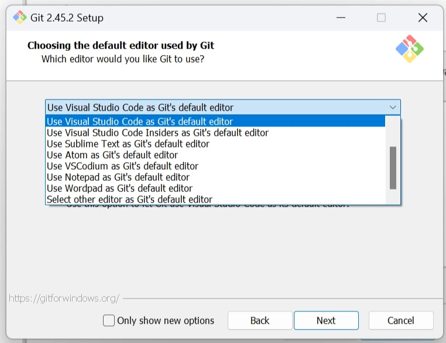Screen dimensions: 446x343
Task: Pick Wordpad as default editor
Action: tap(119, 188)
